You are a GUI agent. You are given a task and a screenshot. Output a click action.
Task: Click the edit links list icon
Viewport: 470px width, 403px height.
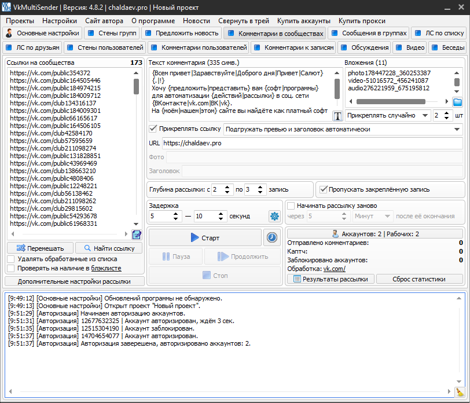tap(137, 235)
